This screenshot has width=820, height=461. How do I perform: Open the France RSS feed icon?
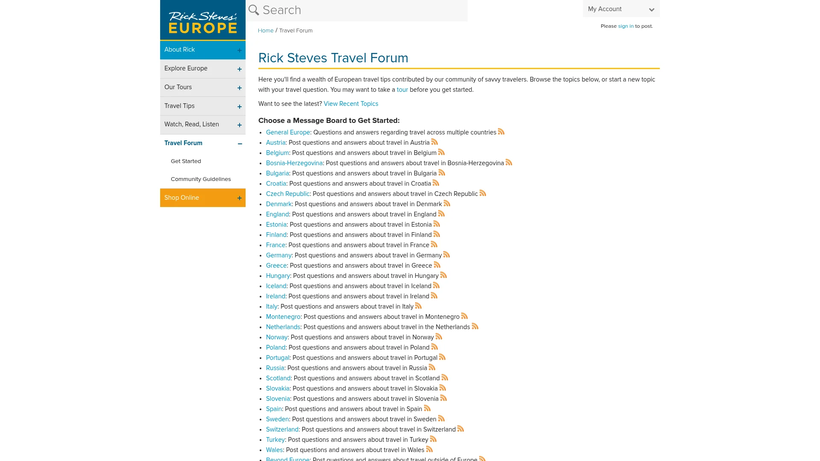434,244
